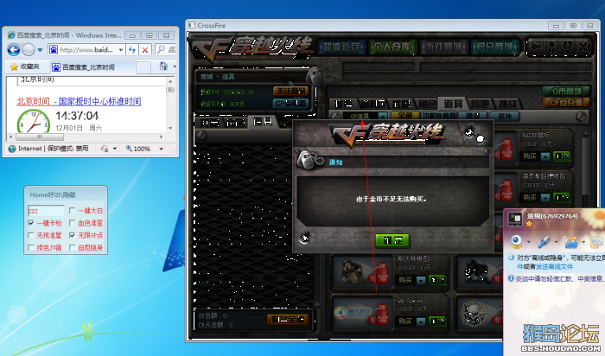Image resolution: width=605 pixels, height=356 pixels.
Task: Uncheck the 无限GP点 checkbox
Action: click(72, 235)
